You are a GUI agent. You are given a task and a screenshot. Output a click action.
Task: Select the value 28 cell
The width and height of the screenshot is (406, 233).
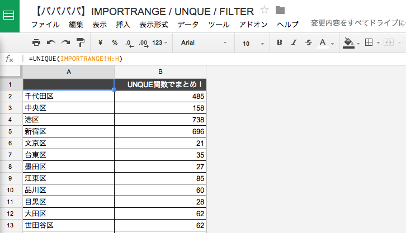pos(160,202)
